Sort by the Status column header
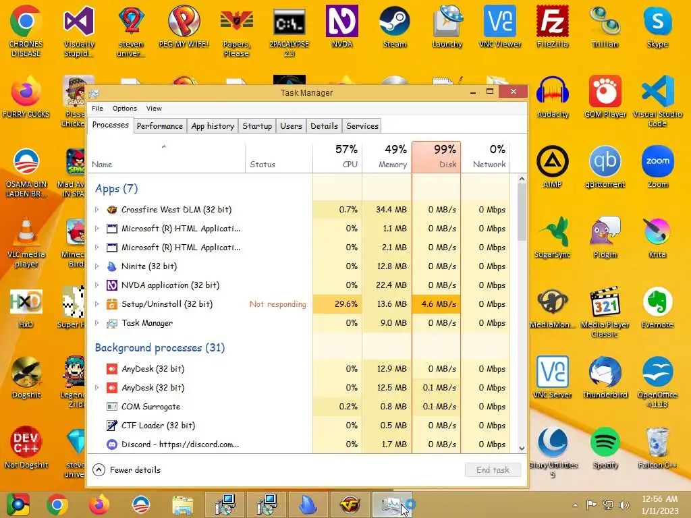The height and width of the screenshot is (518, 691). (x=279, y=156)
